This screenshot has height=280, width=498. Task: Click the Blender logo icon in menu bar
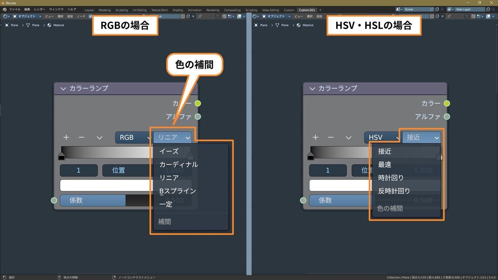(4, 10)
